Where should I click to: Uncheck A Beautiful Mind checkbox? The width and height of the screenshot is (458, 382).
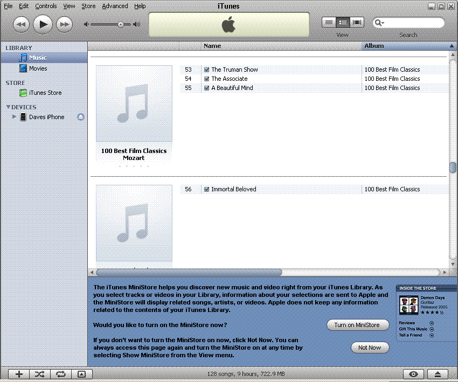[x=206, y=88]
